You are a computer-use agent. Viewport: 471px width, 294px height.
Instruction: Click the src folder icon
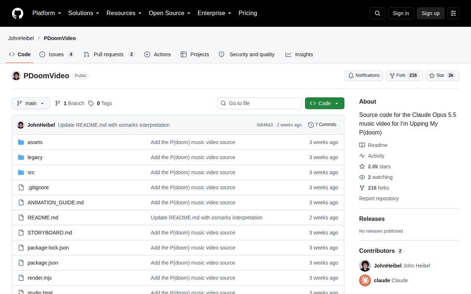21,172
